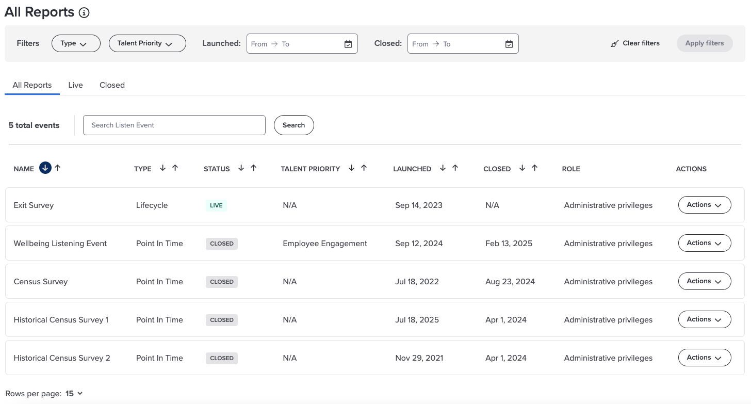The image size is (751, 404).
Task: Click the Feb 13, 2025 closed date
Action: (x=509, y=244)
